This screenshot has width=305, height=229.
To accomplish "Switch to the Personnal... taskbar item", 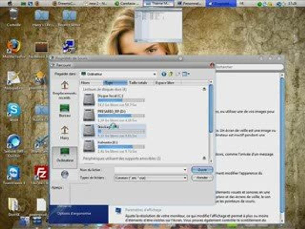I will coord(190,3).
